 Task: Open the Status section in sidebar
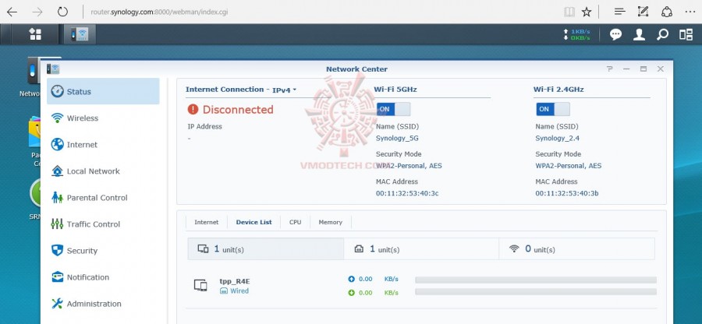(103, 91)
